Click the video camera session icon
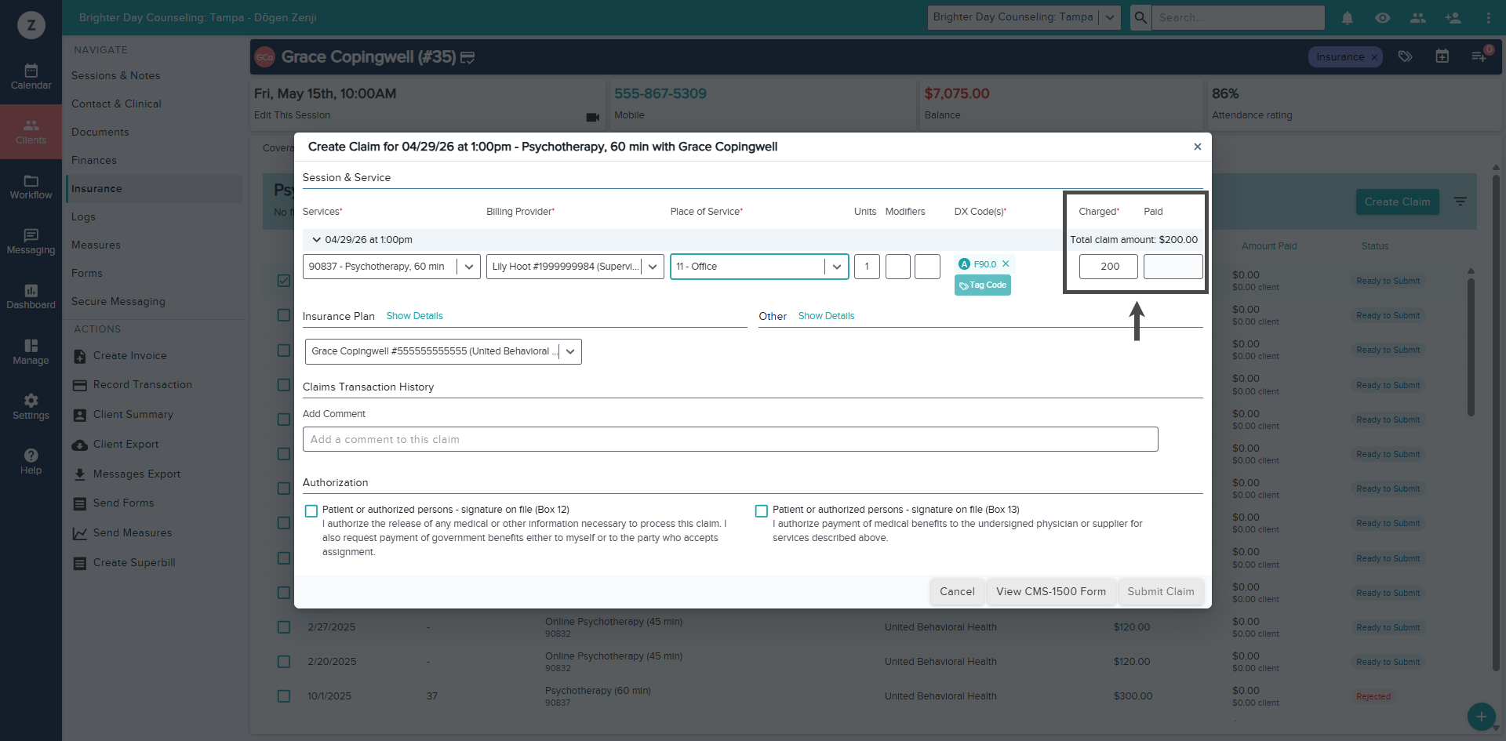Screen dimensions: 1506x741 [593, 117]
